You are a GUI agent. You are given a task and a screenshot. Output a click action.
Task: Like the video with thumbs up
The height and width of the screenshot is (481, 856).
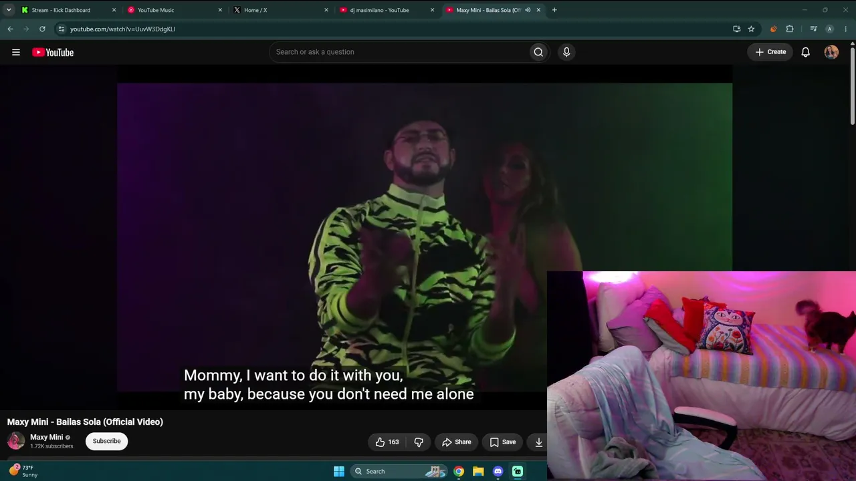387,442
